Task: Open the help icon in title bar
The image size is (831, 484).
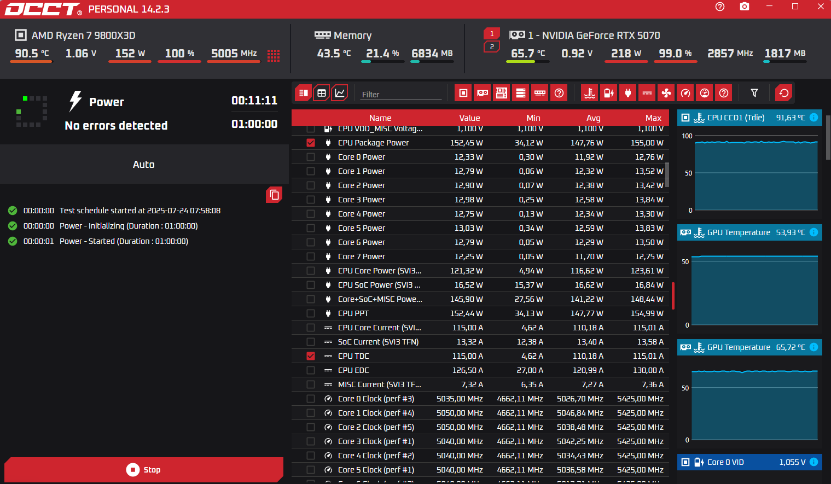Action: point(720,7)
